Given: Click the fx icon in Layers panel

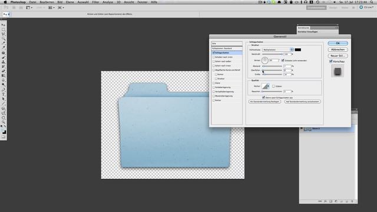Looking at the screenshot, I should 325,201.
